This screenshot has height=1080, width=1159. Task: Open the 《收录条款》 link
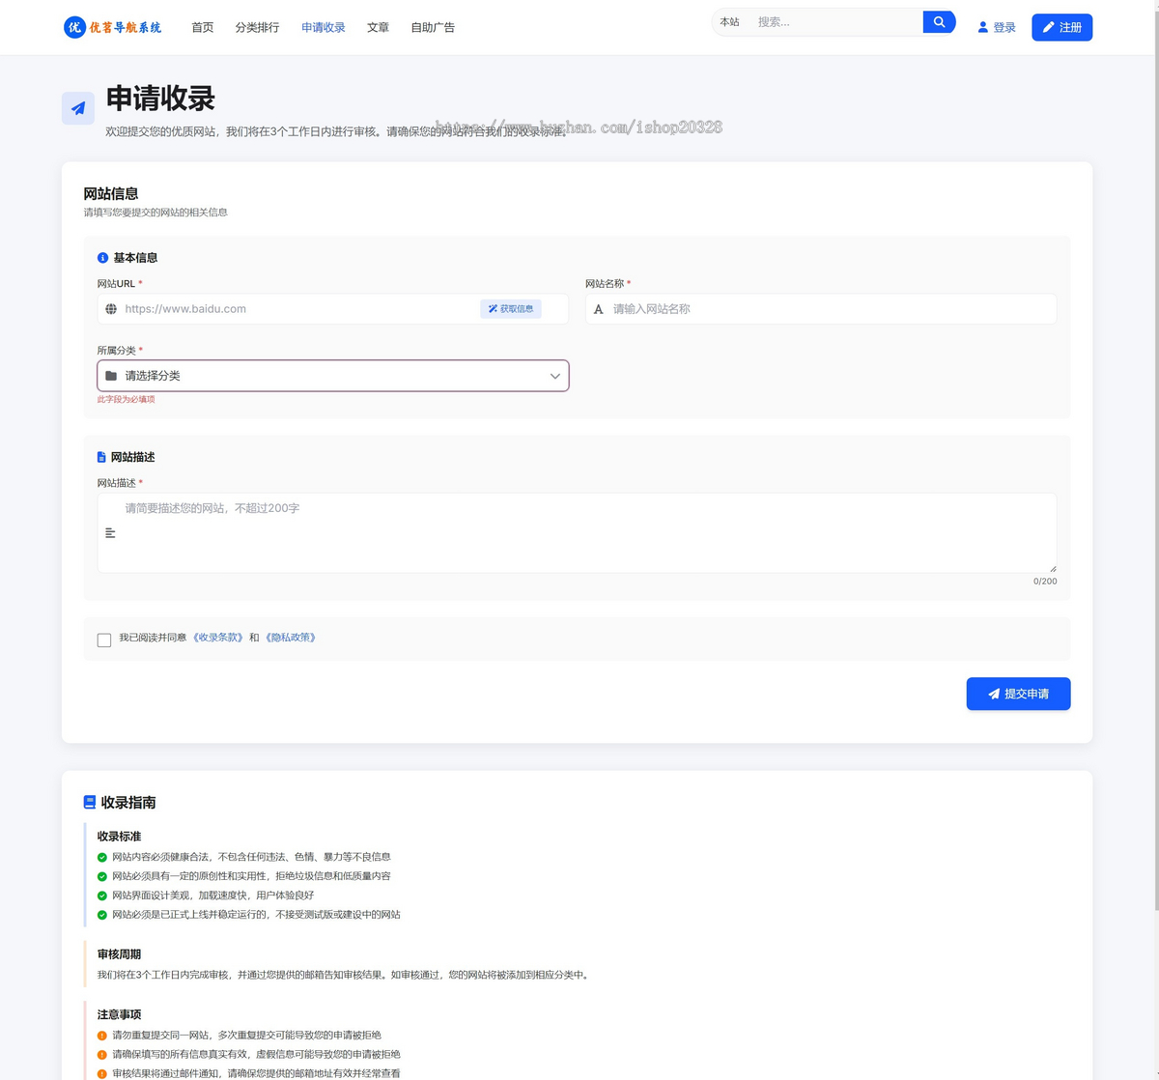[217, 638]
